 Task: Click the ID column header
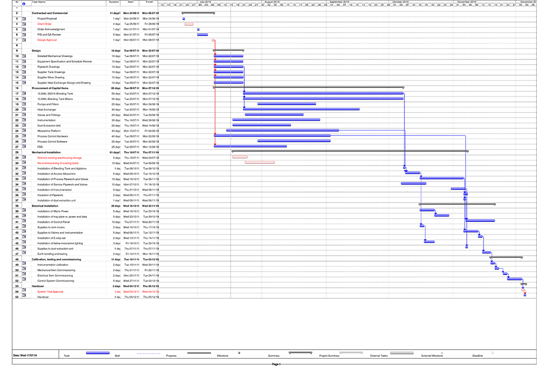[17, 2]
